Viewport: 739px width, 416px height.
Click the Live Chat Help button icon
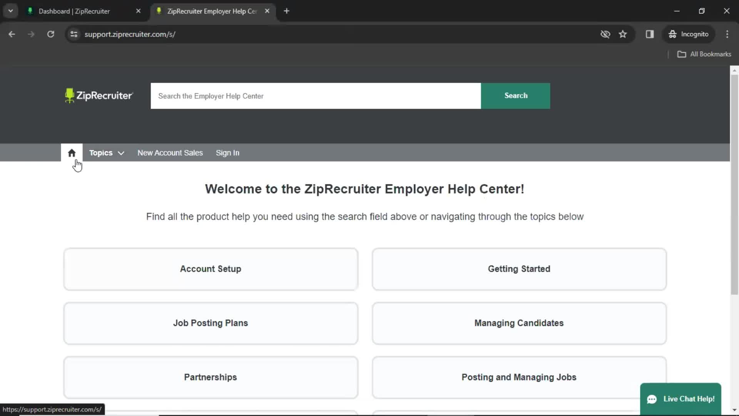(x=652, y=399)
